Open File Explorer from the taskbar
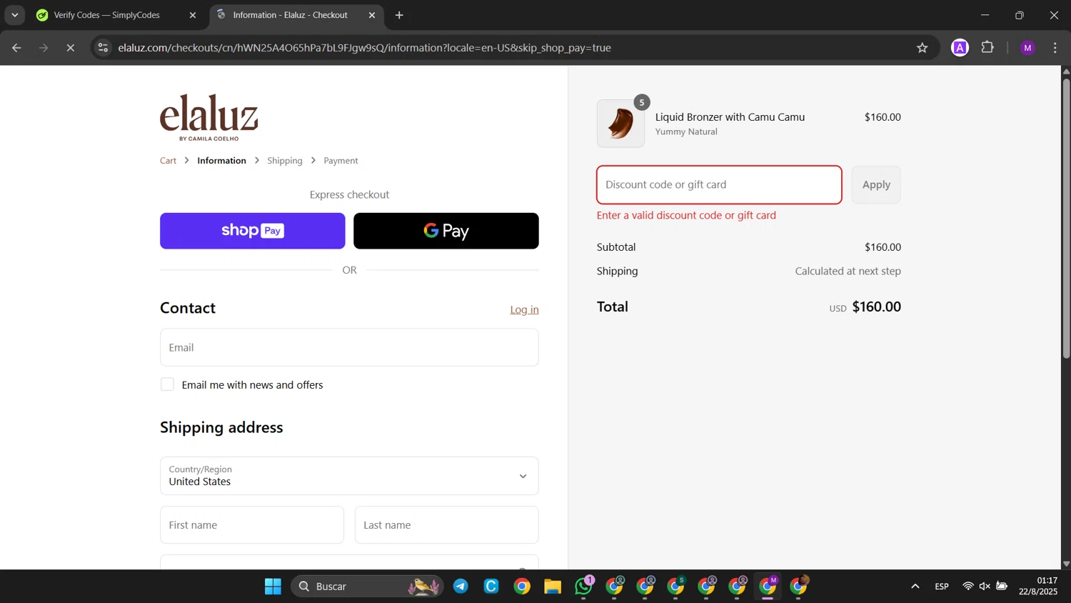 [x=553, y=587]
